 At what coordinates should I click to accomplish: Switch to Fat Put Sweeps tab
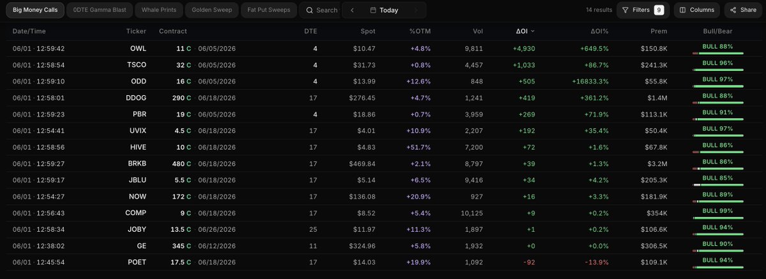(269, 10)
